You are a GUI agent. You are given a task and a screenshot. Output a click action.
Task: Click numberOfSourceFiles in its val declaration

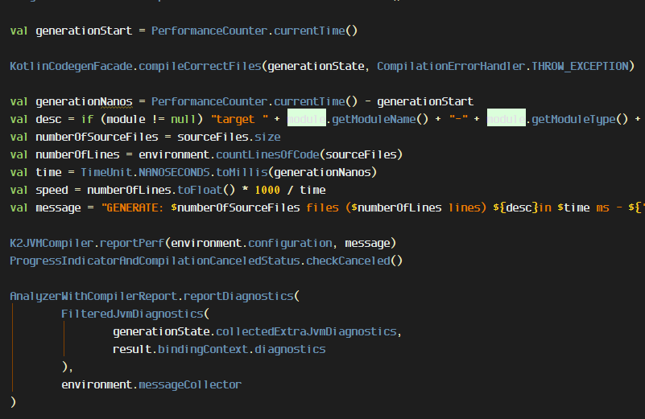coord(97,137)
